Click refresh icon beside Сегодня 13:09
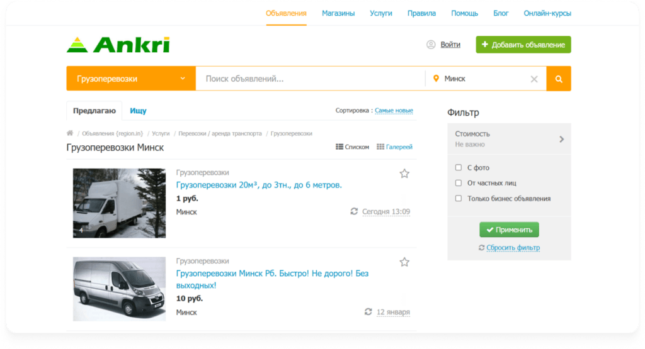This screenshot has width=645, height=349. click(x=354, y=211)
